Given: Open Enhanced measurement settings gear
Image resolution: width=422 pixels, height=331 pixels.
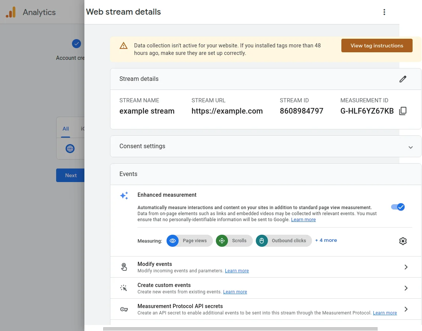Looking at the screenshot, I should (403, 241).
